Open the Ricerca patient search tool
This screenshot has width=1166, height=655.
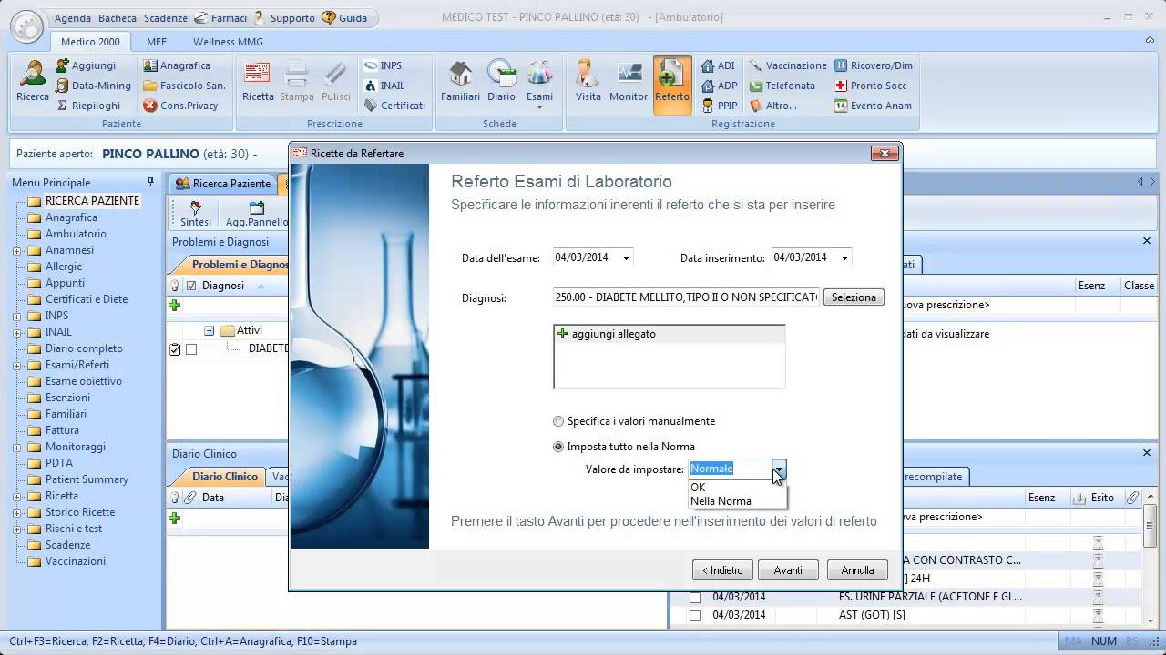coord(32,82)
